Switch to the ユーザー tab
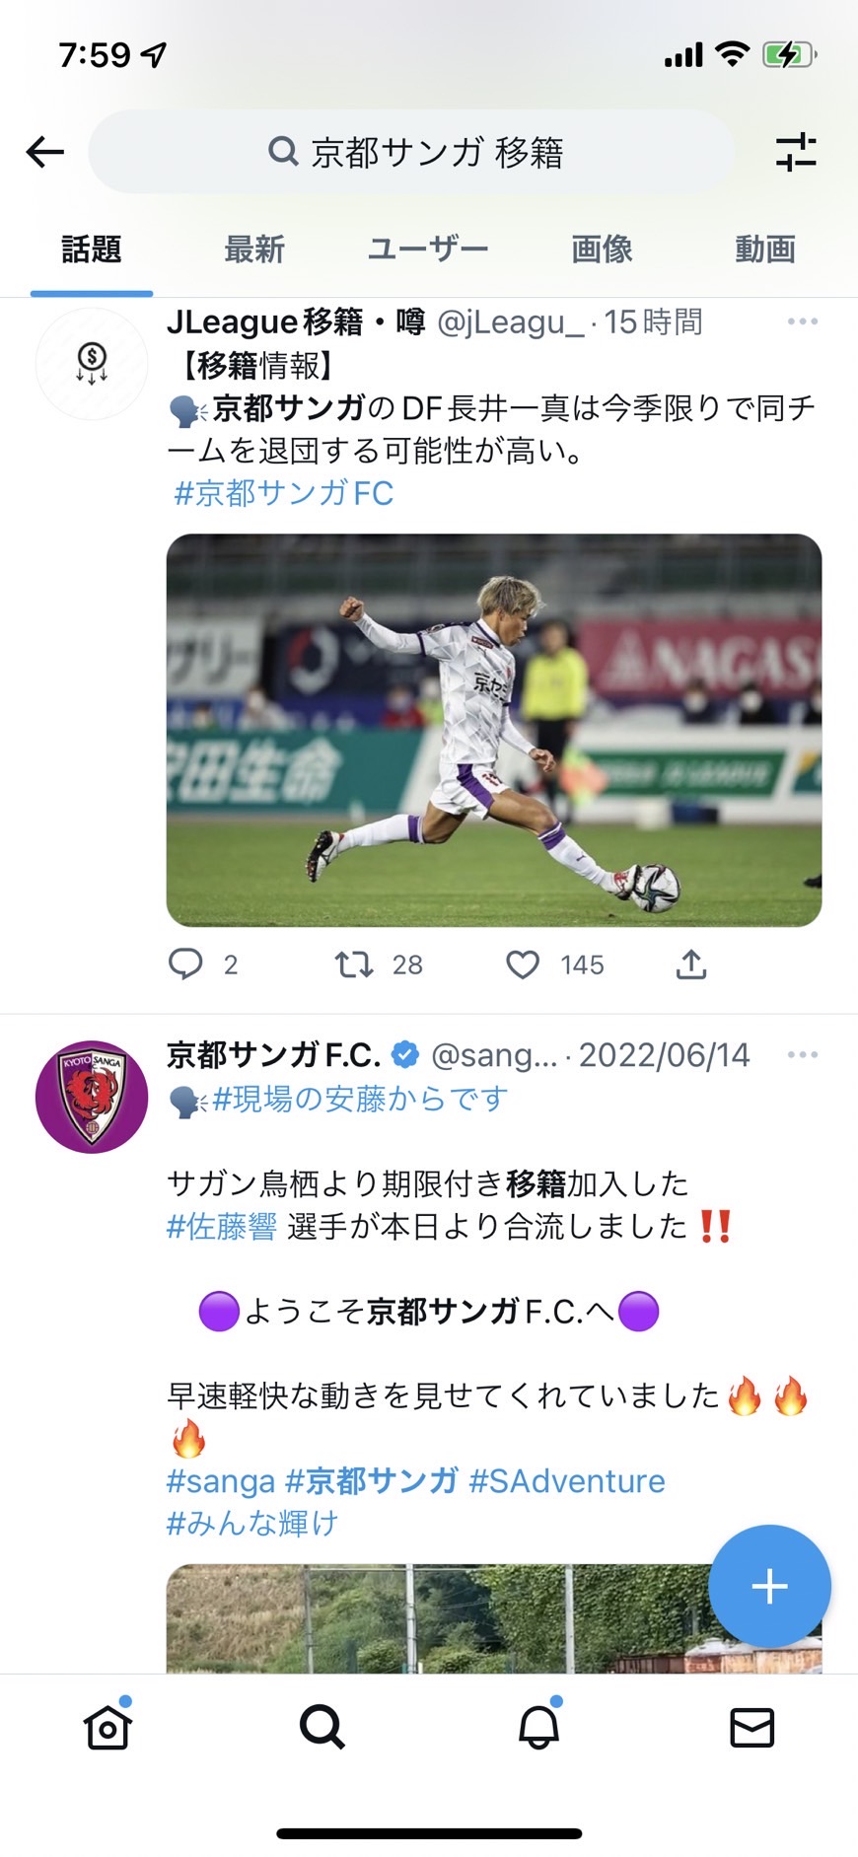 coord(428,250)
